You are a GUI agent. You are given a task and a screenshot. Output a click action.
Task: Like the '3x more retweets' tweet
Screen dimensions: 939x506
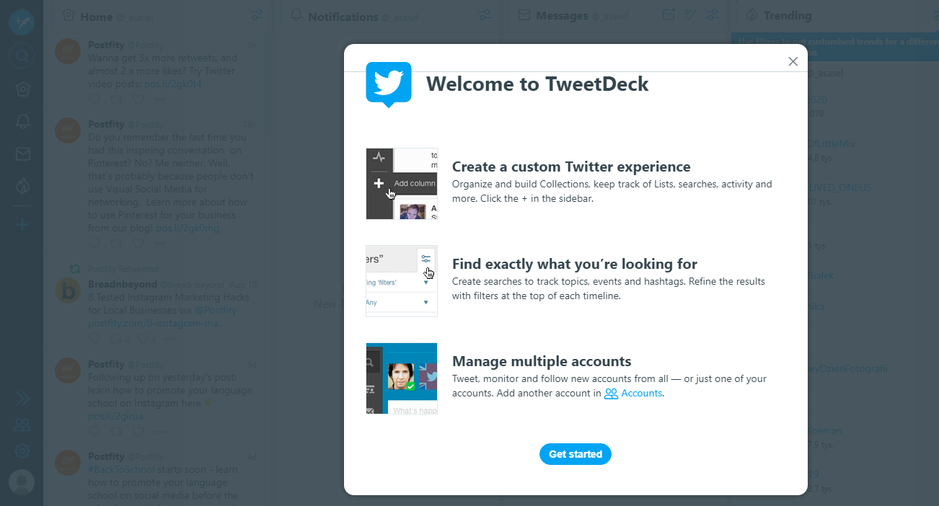138,99
